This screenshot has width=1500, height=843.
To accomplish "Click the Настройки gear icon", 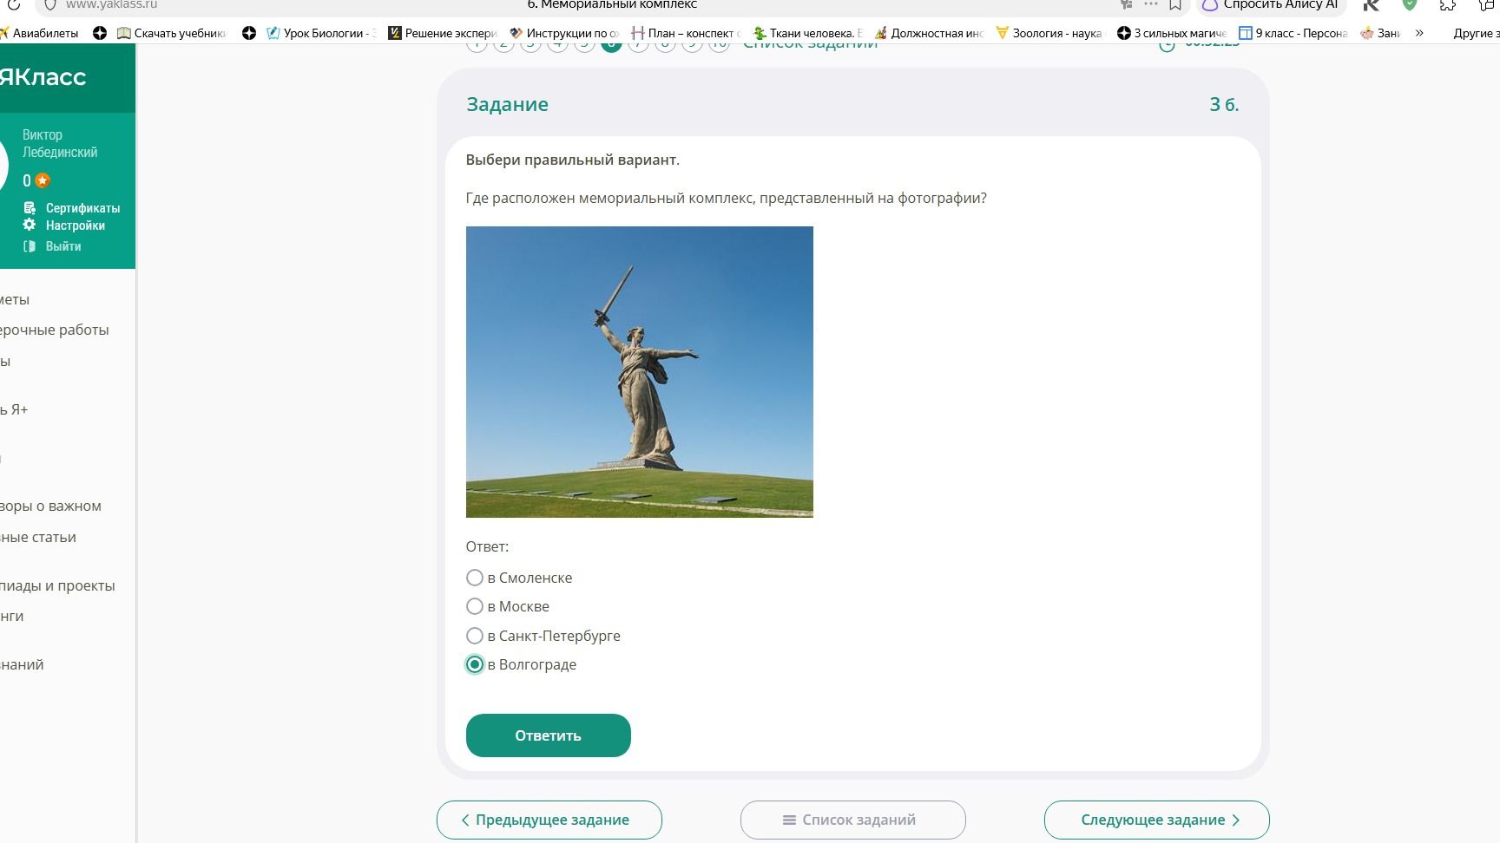I will [30, 225].
